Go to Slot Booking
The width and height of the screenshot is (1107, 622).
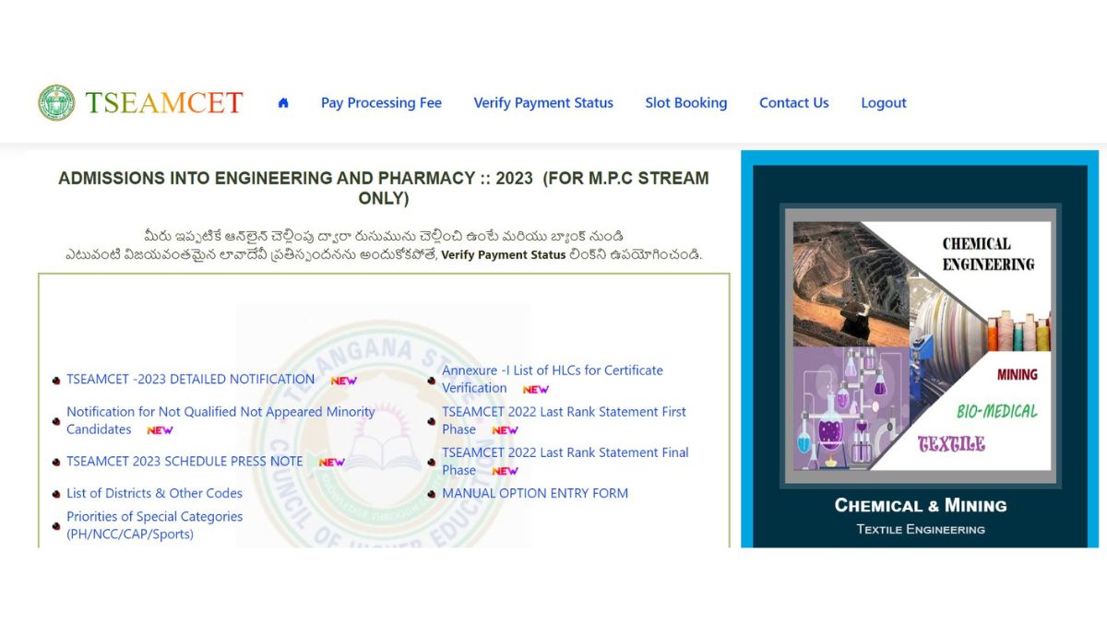[685, 103]
